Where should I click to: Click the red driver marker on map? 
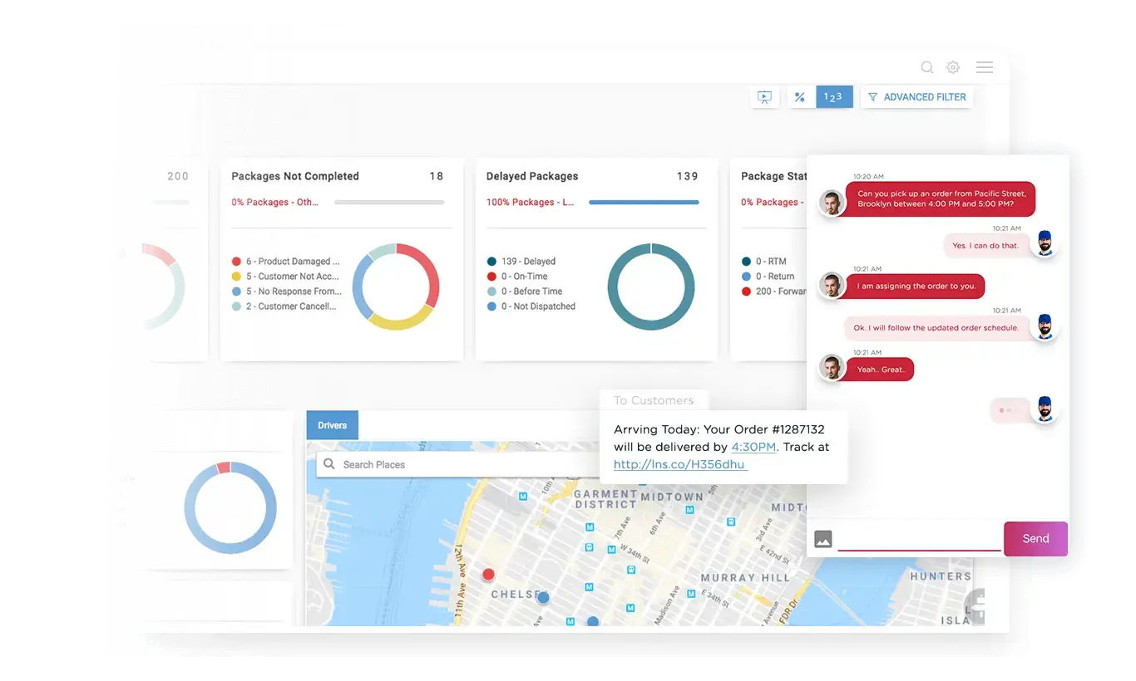pyautogui.click(x=489, y=574)
